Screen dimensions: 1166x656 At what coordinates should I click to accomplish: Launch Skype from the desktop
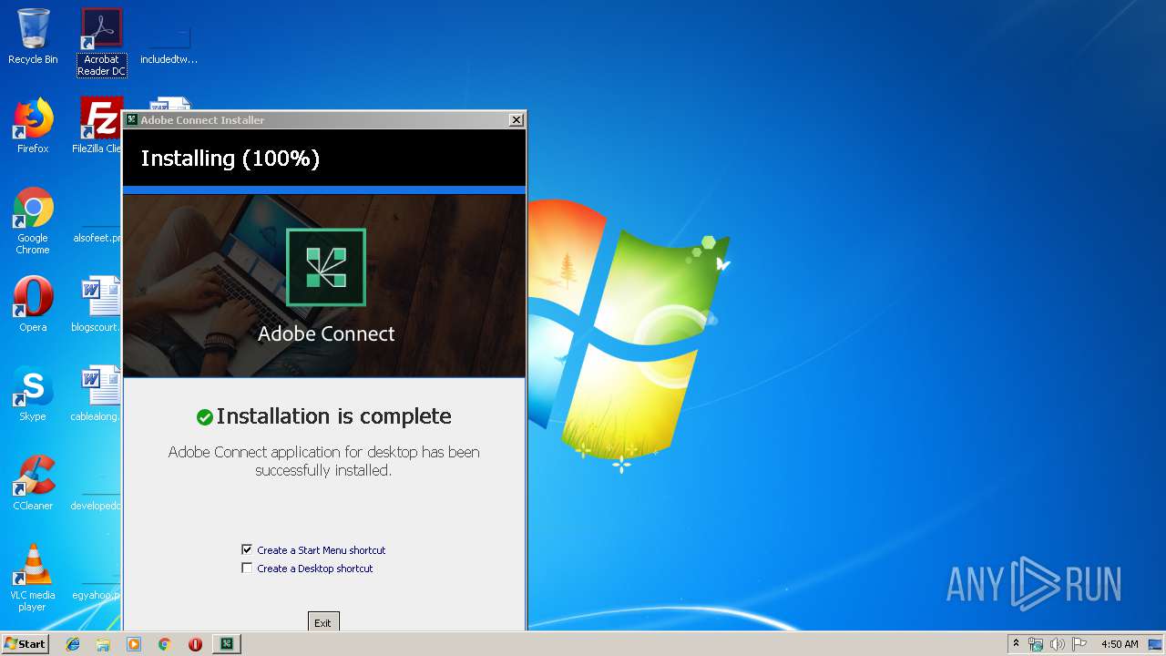33,394
